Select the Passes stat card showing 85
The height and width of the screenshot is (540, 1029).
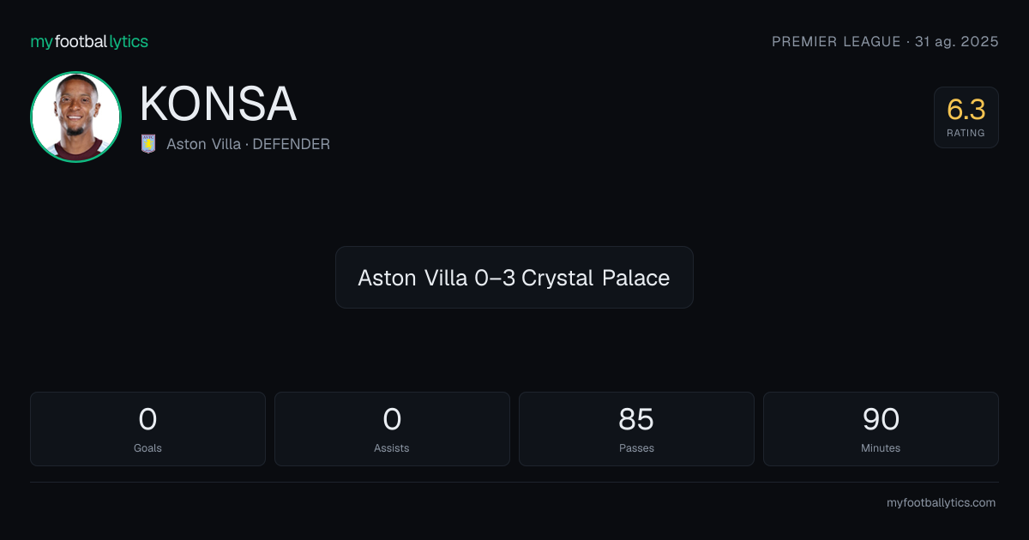[636, 429]
